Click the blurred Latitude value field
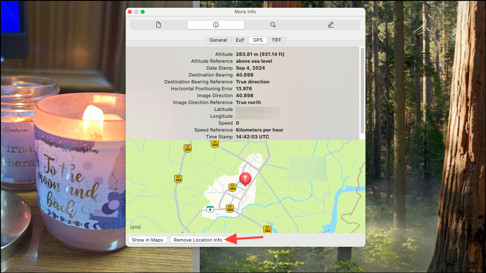The height and width of the screenshot is (273, 486). (x=258, y=109)
